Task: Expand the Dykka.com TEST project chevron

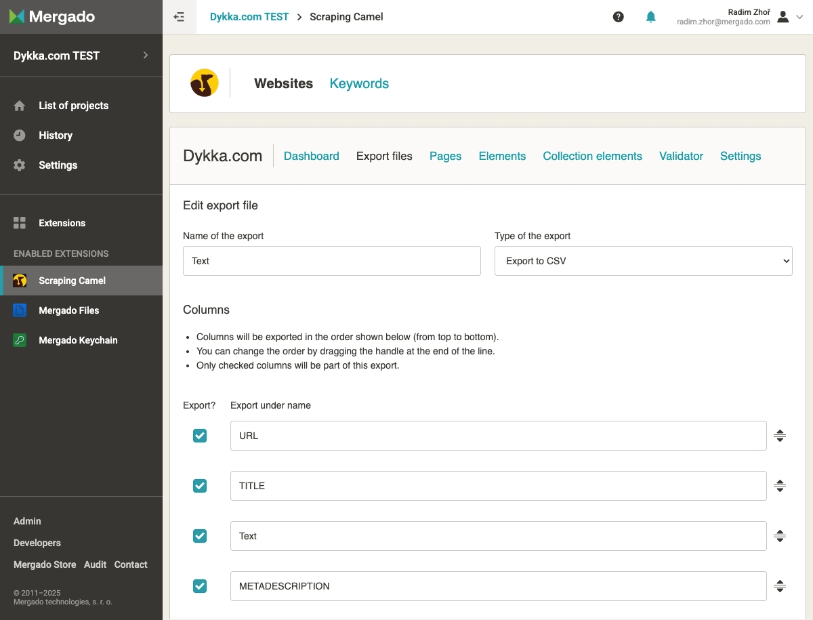Action: point(145,56)
